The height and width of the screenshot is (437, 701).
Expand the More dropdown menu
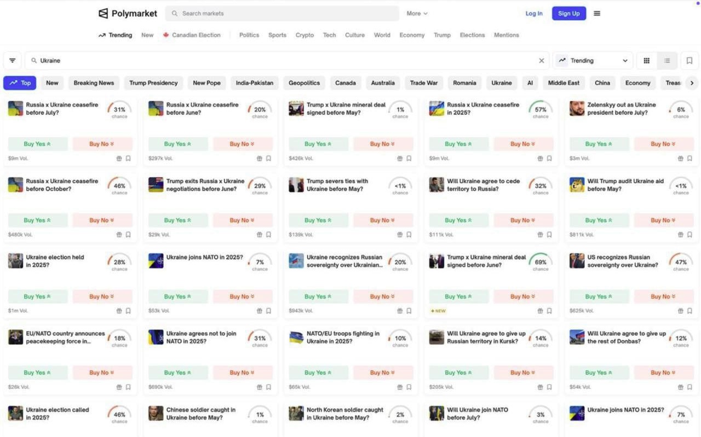[x=417, y=14]
